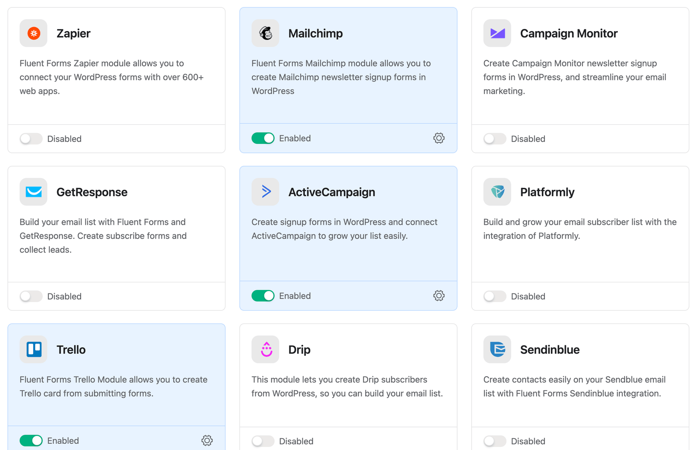The image size is (698, 450).
Task: Open Trello module settings gear
Action: click(207, 440)
